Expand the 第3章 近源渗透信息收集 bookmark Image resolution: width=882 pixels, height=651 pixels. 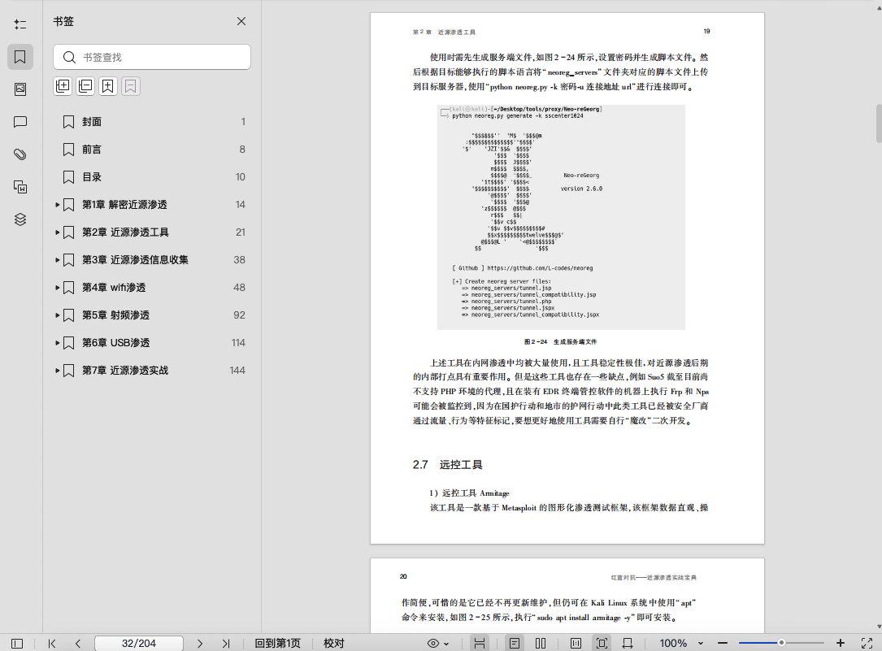click(x=58, y=260)
